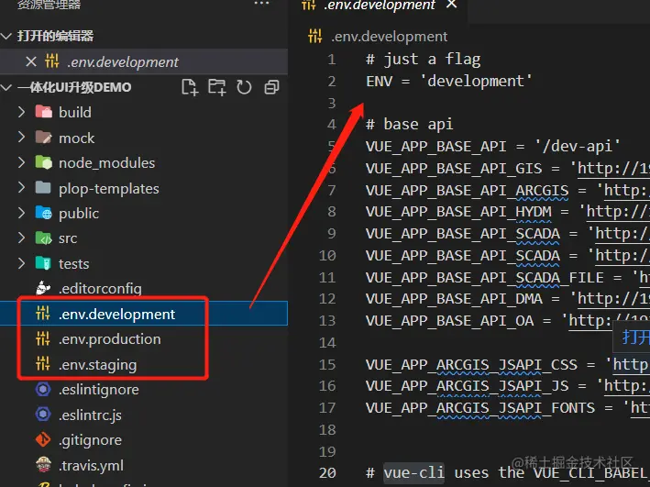Click the New File icon in explorer header
This screenshot has width=650, height=487.
point(190,87)
